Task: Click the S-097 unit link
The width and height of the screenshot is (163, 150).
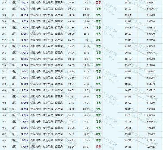Action: click(24, 134)
